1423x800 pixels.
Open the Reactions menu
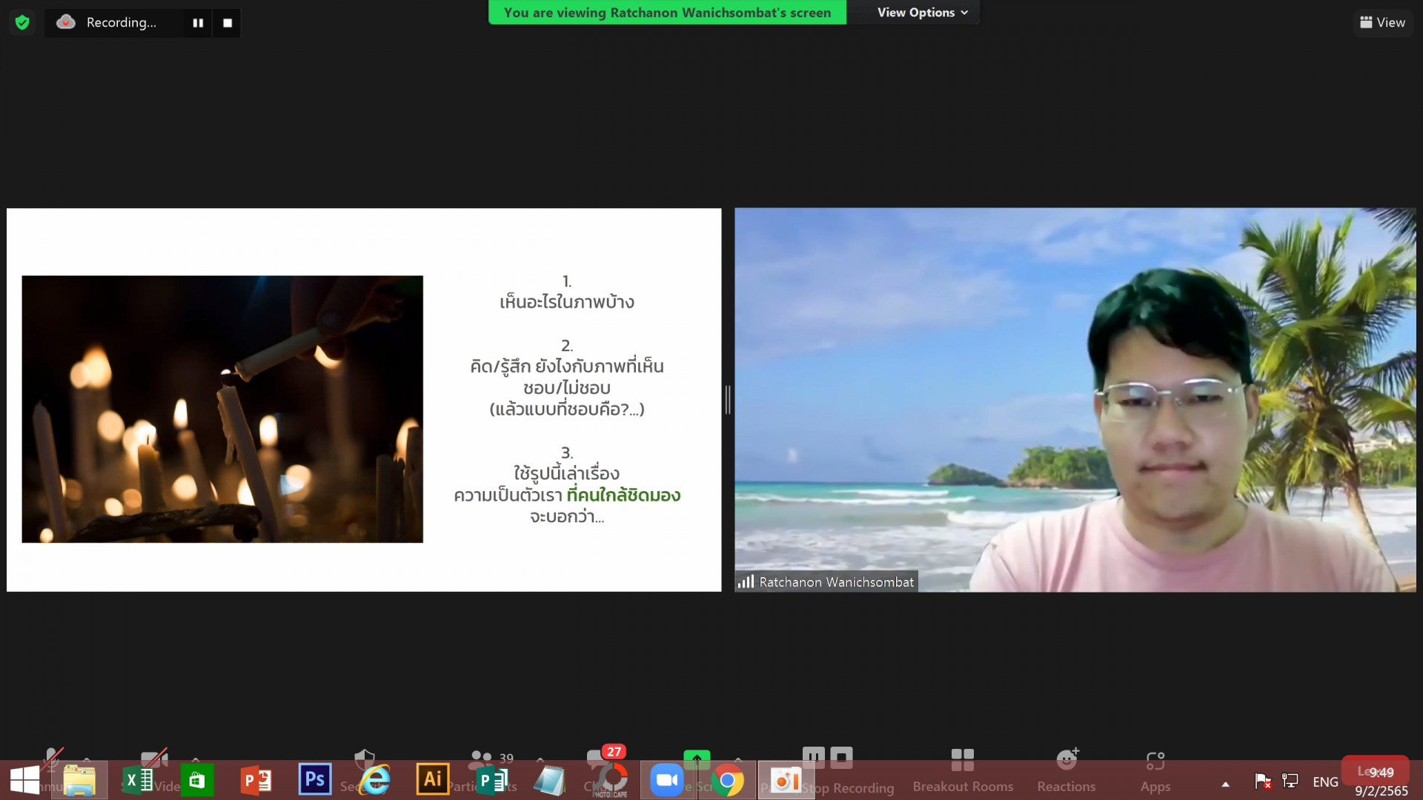click(x=1067, y=770)
